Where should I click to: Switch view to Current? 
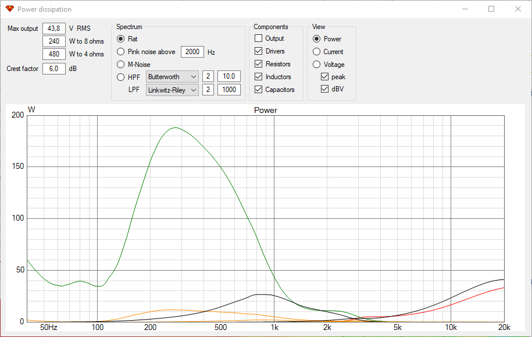[x=316, y=52]
